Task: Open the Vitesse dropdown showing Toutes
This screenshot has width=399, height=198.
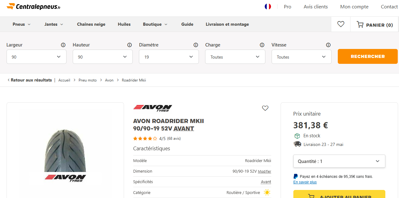Action: 301,57
